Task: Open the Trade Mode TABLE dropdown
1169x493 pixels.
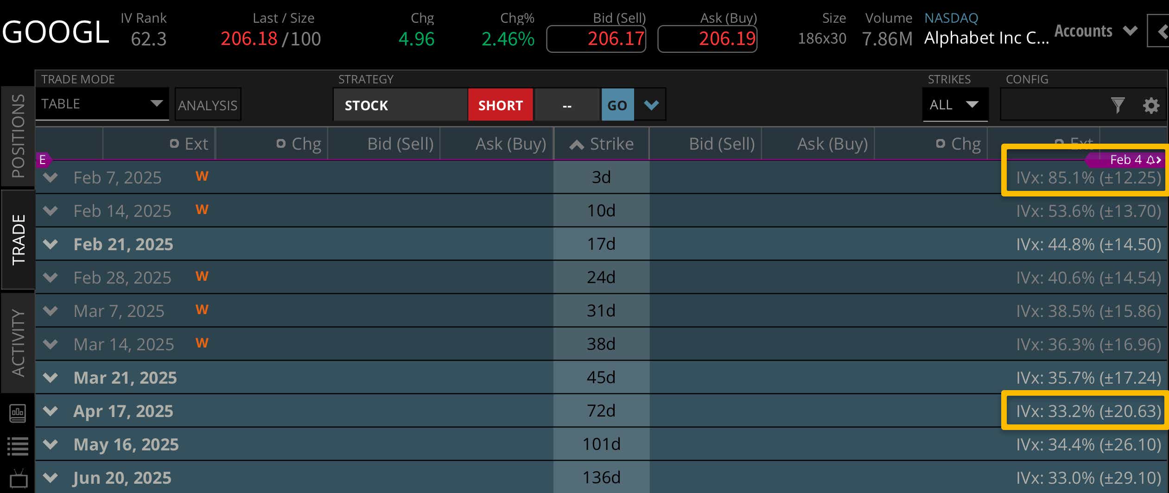Action: [102, 104]
